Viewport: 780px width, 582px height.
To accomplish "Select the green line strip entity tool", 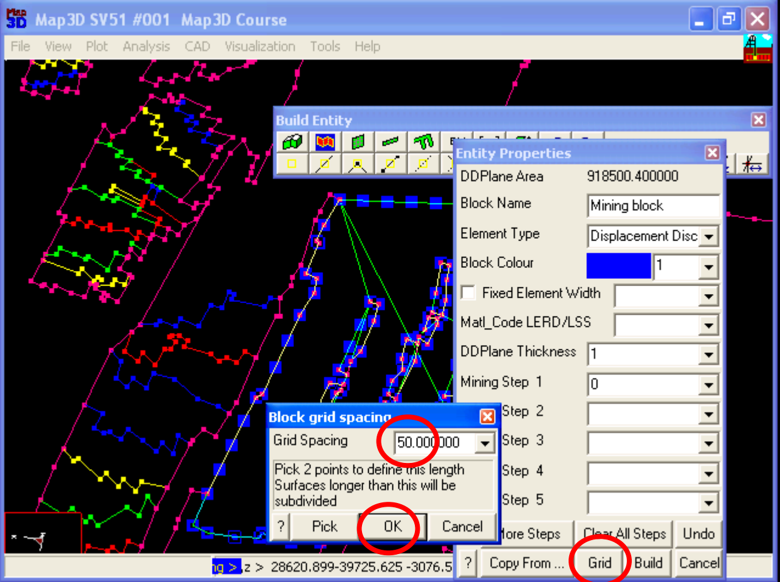I will click(391, 142).
